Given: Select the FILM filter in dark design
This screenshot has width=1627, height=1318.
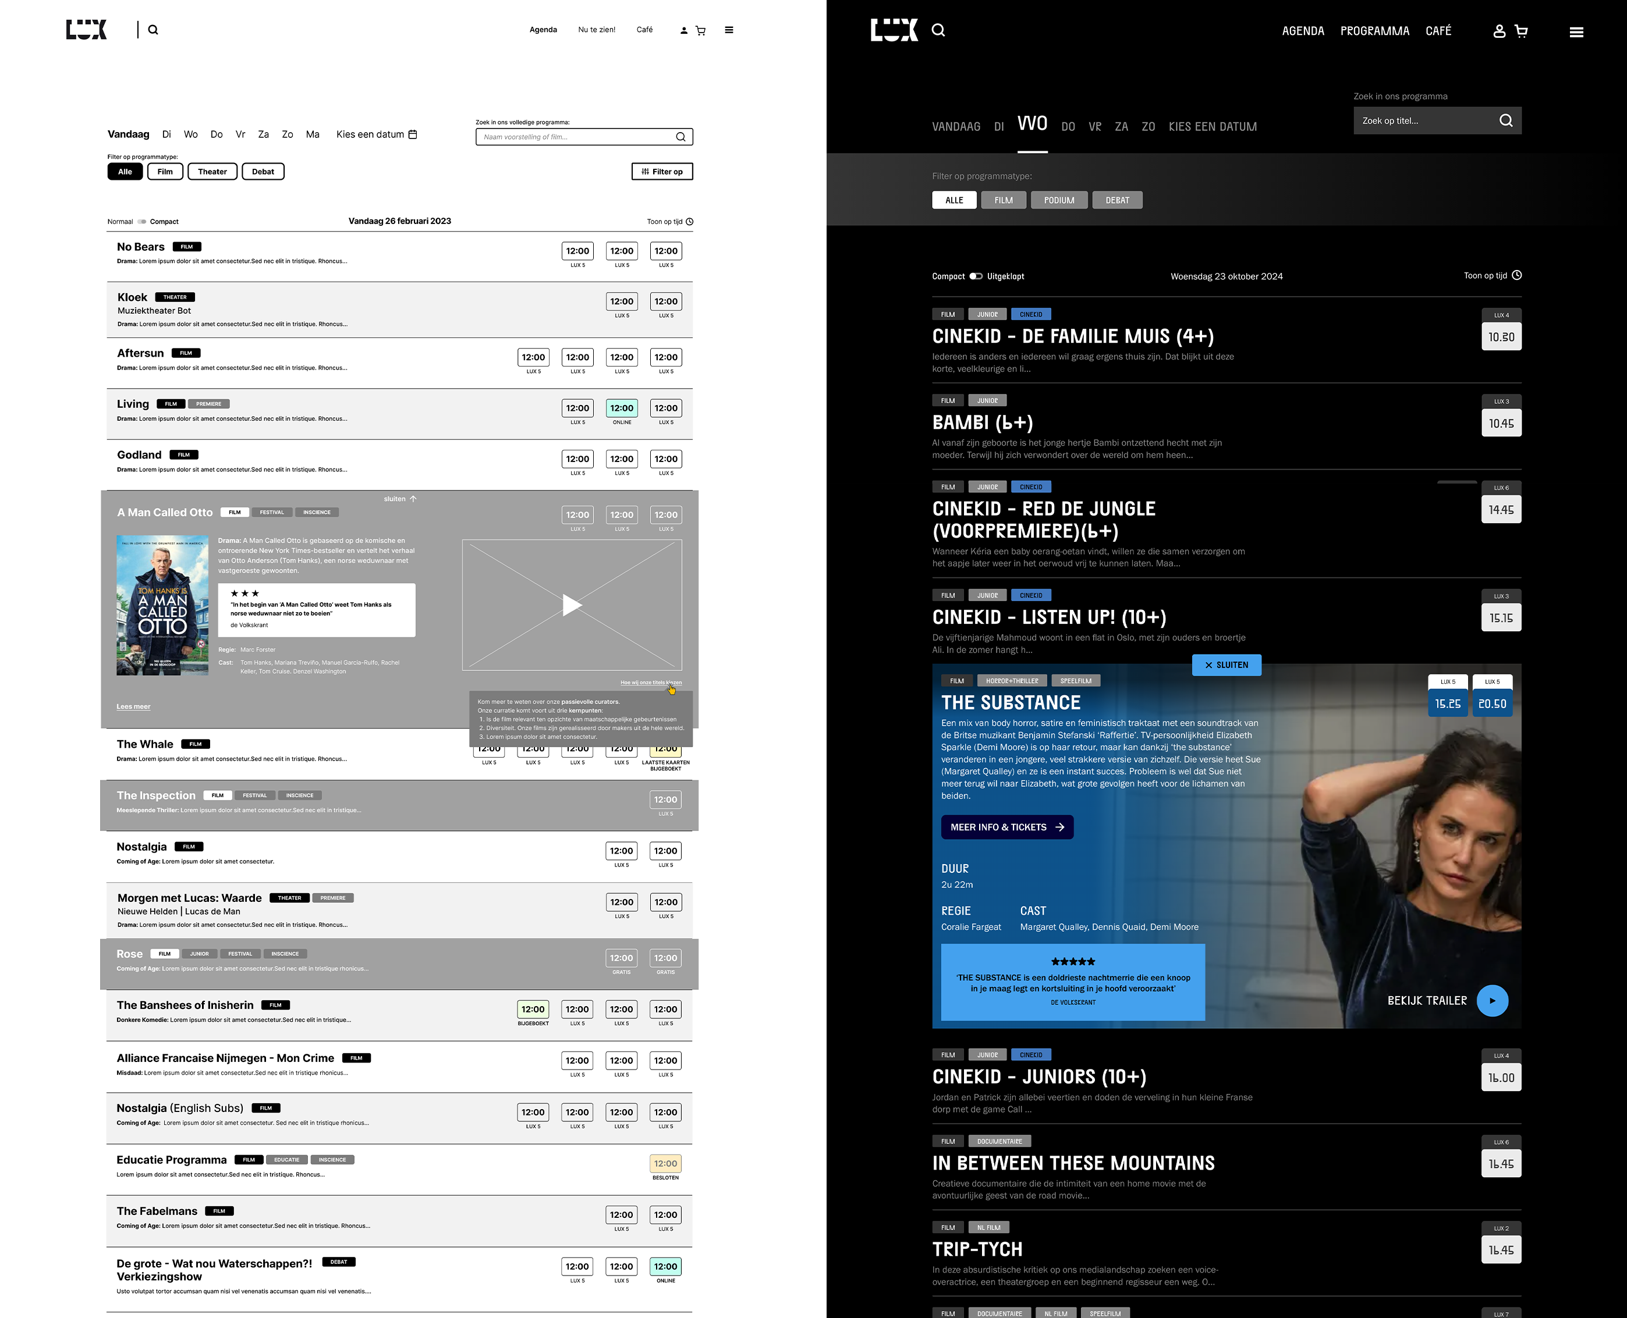Looking at the screenshot, I should click(x=1004, y=200).
